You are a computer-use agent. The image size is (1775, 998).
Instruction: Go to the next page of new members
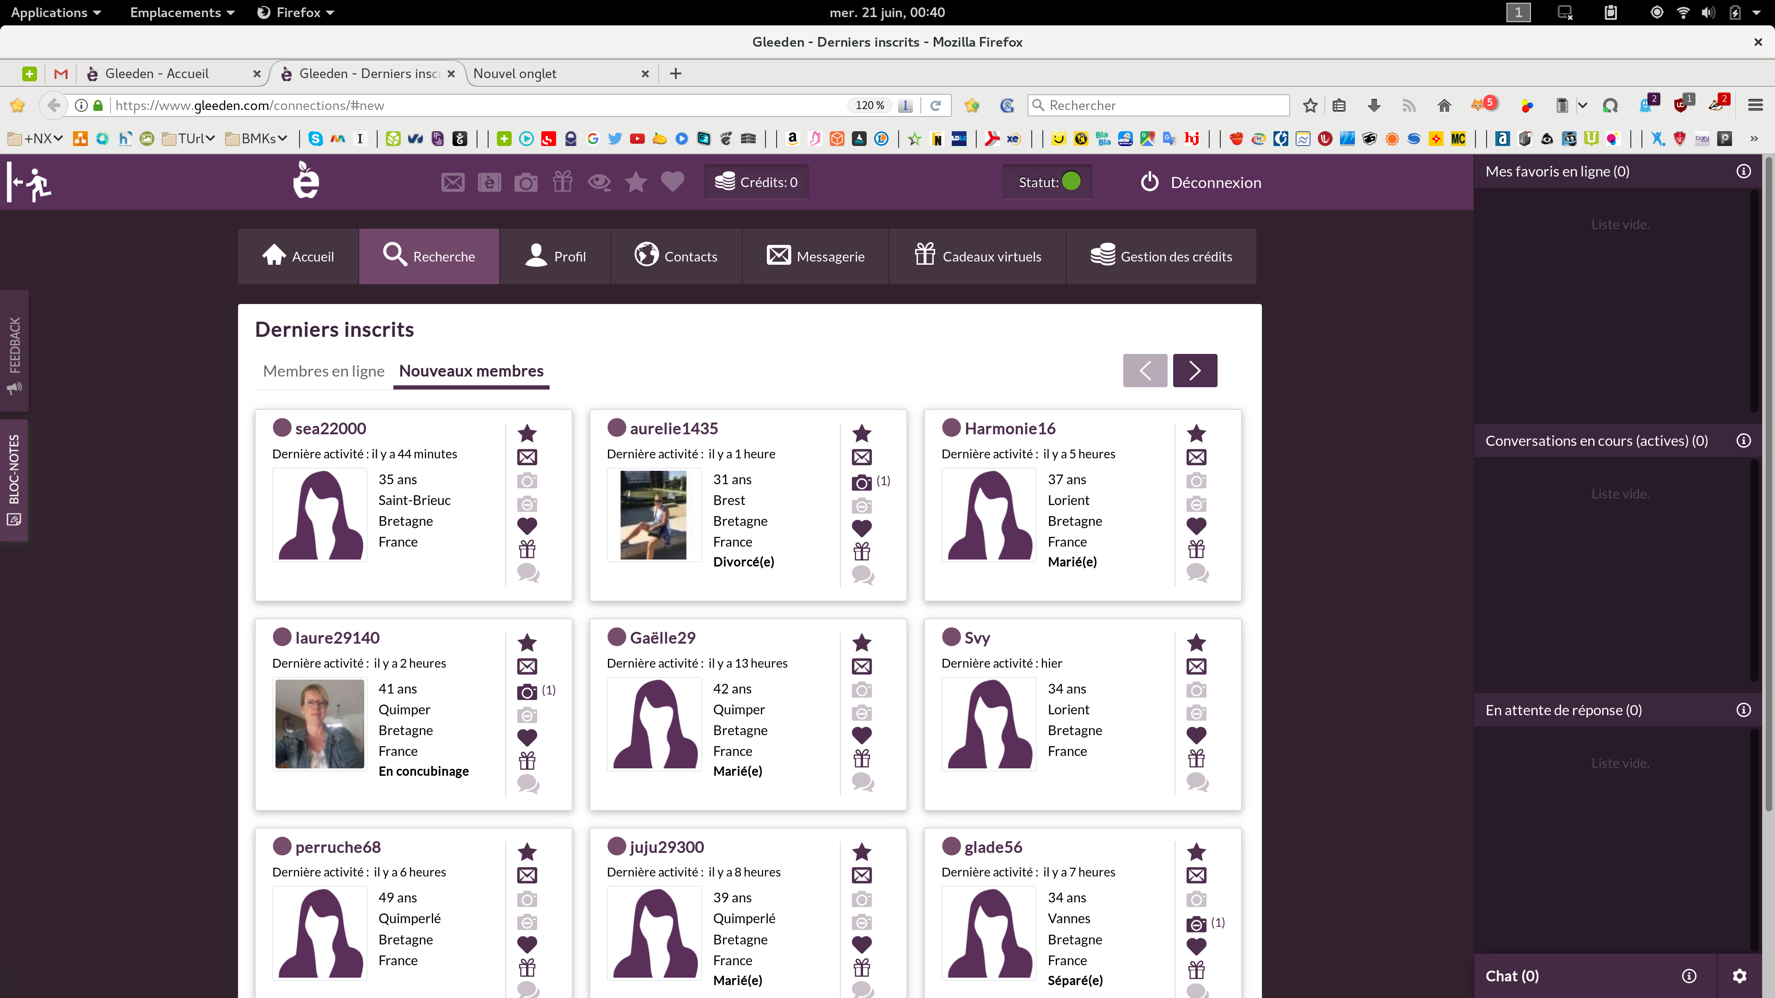coord(1195,371)
